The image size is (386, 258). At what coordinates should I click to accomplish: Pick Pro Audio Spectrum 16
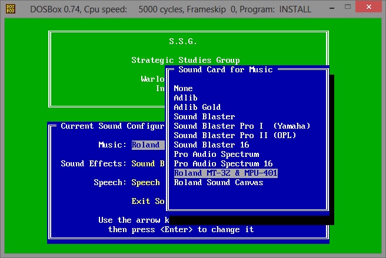(x=223, y=163)
